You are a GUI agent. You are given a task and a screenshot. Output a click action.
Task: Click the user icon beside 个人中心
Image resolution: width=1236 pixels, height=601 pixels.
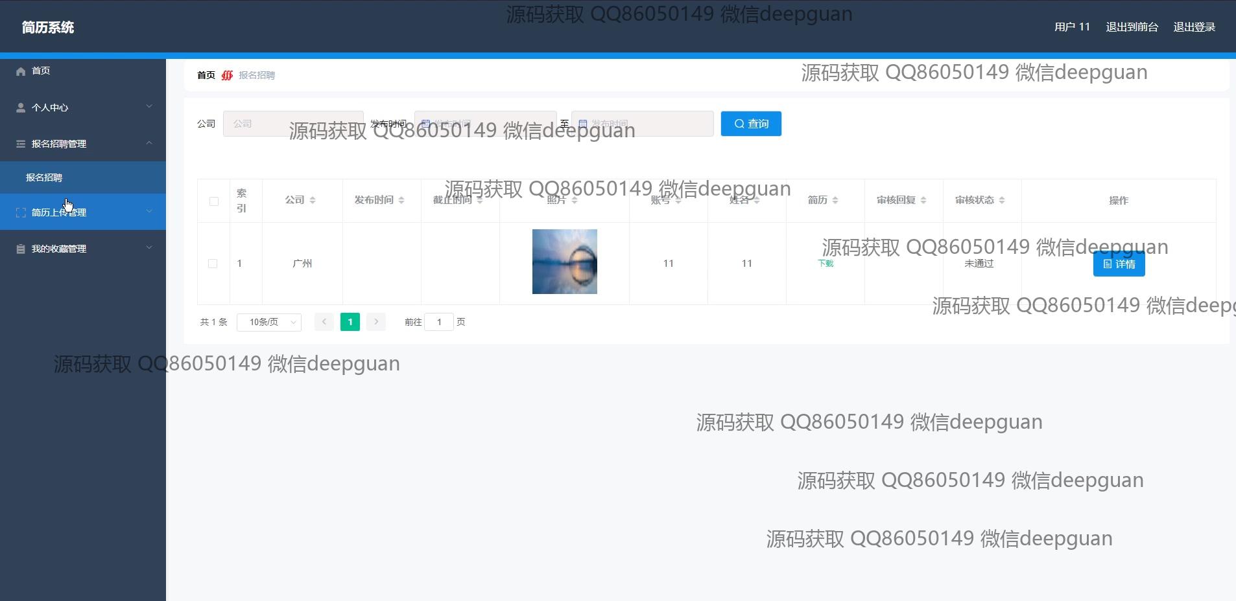(21, 108)
